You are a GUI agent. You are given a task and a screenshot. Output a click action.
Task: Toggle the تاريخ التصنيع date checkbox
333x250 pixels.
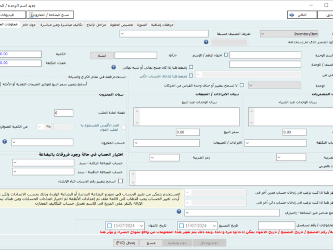(182, 226)
